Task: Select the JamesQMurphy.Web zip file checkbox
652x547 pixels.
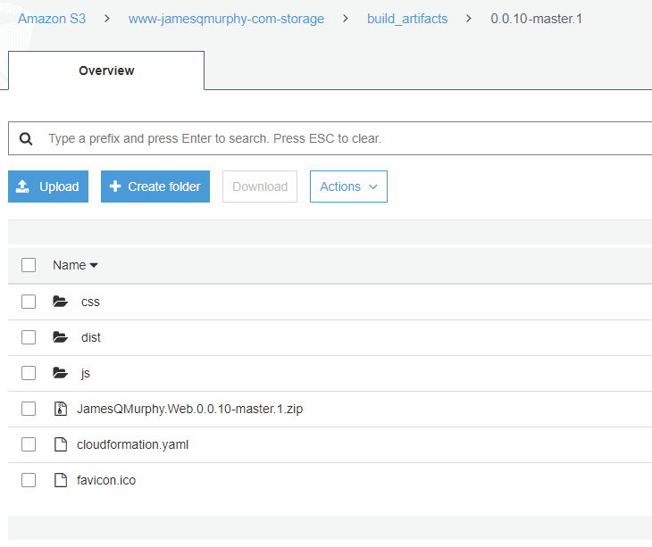Action: point(29,409)
